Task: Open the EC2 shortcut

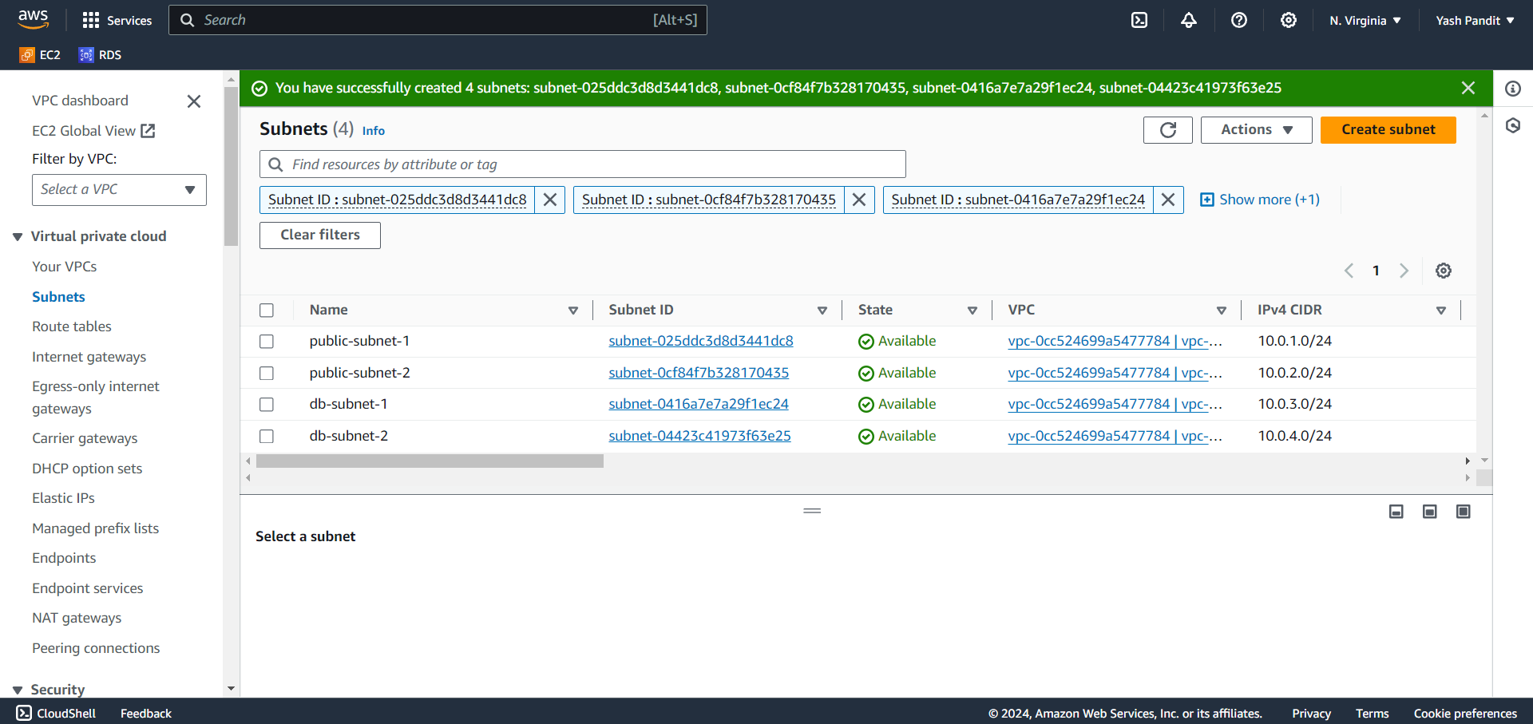Action: pos(40,54)
